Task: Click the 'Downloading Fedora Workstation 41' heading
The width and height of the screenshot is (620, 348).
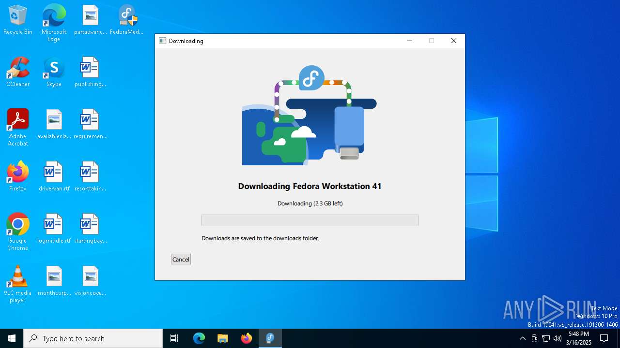Action: pos(310,186)
